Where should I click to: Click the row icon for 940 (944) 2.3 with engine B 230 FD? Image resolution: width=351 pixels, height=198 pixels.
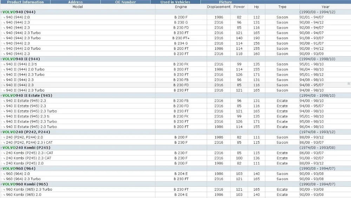tap(4, 28)
